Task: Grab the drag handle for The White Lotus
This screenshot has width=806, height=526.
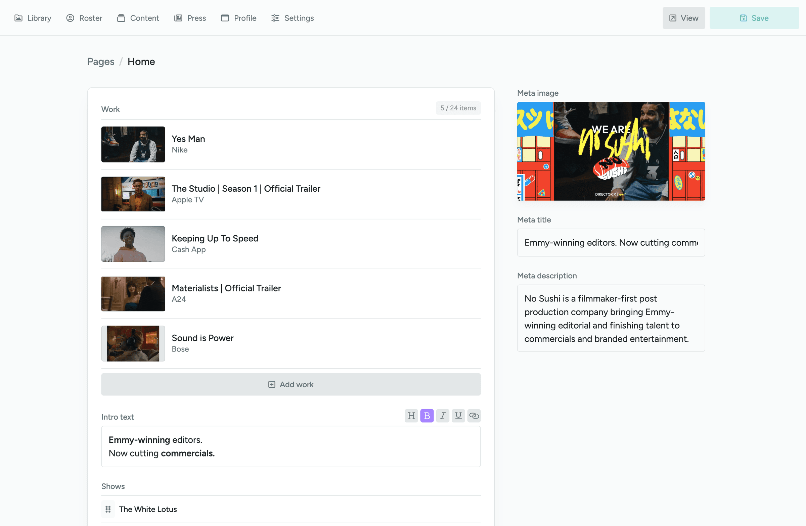Action: coord(108,509)
